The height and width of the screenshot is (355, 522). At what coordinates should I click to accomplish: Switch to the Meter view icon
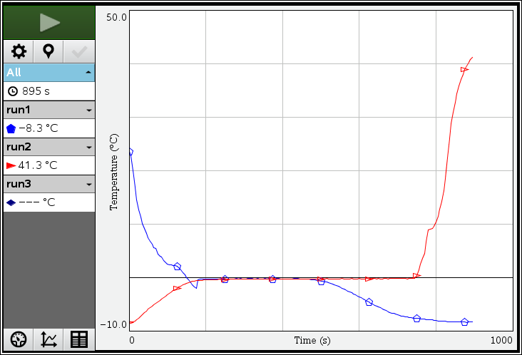18,339
